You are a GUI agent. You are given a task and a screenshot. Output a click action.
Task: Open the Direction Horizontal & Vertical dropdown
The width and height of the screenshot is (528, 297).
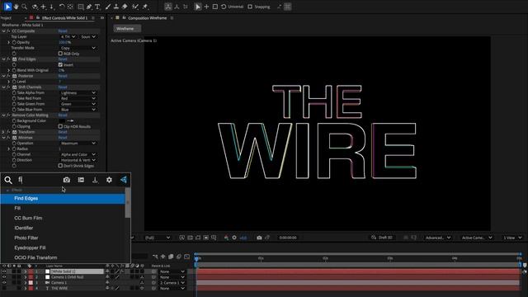tap(78, 160)
